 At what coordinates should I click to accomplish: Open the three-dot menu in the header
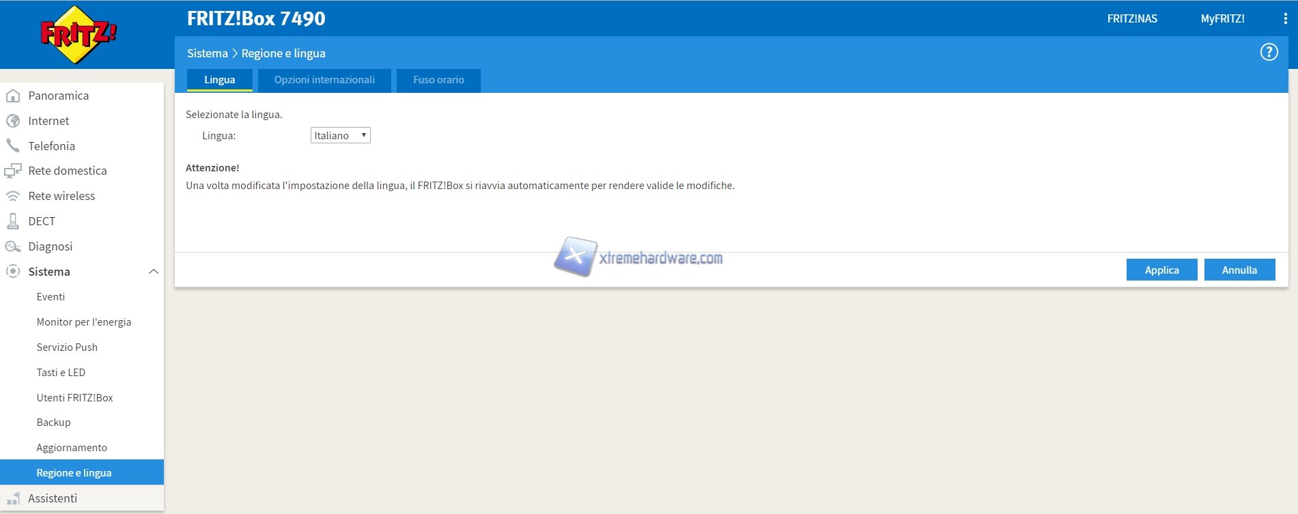[1285, 19]
